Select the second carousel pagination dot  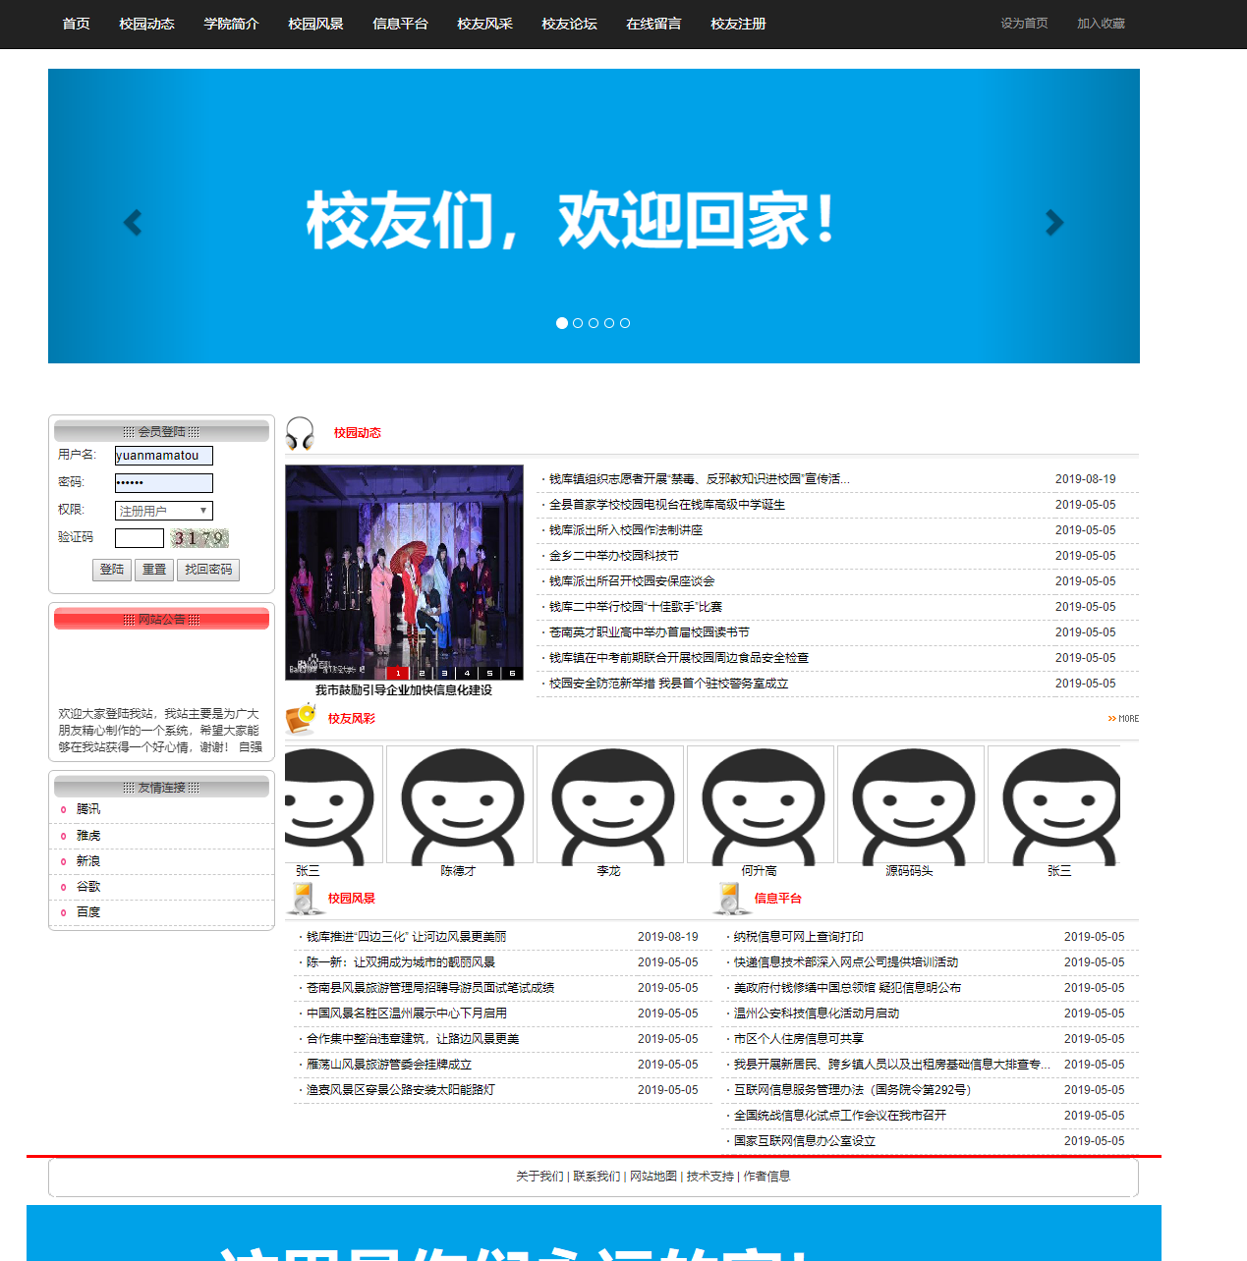(x=578, y=322)
